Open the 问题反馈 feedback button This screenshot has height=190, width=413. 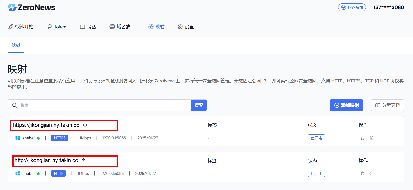352,7
